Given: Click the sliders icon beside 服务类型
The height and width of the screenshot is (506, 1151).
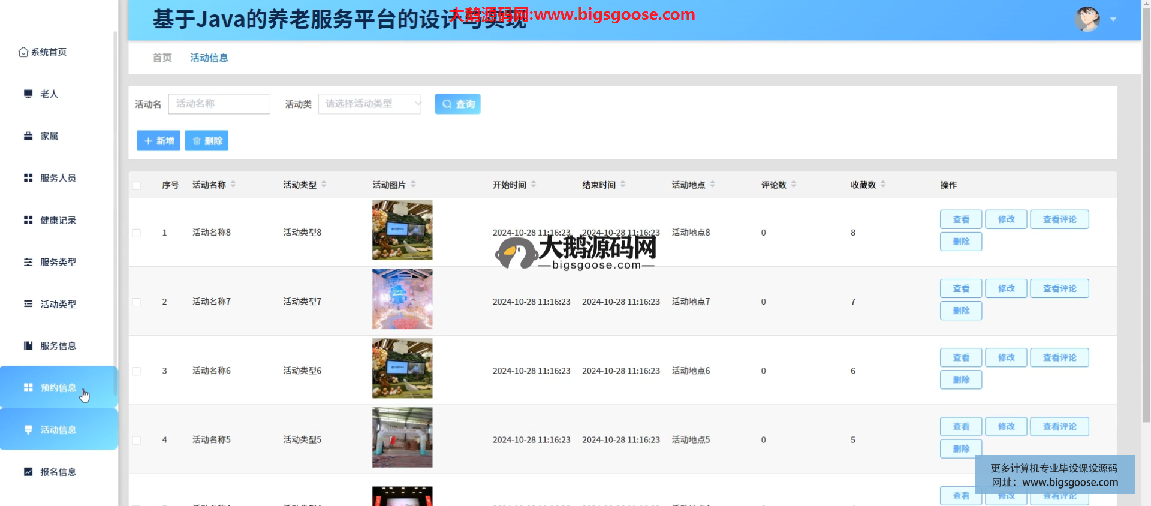Looking at the screenshot, I should coord(28,262).
